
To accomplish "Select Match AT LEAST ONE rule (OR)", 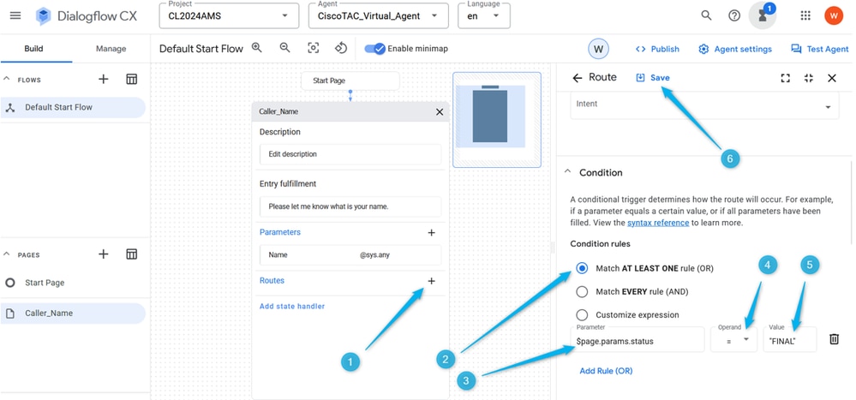I will tap(583, 268).
